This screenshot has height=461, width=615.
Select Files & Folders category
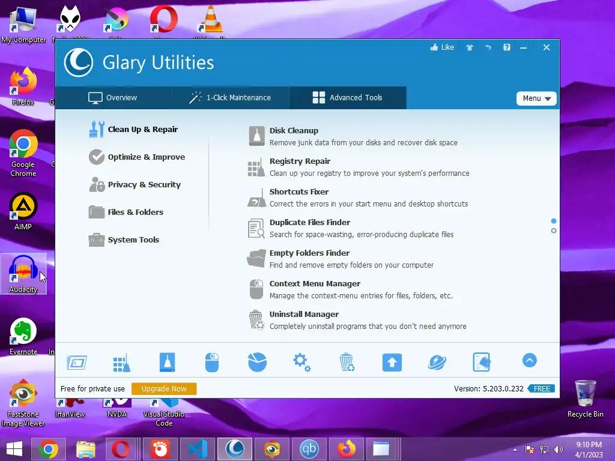tap(126, 212)
